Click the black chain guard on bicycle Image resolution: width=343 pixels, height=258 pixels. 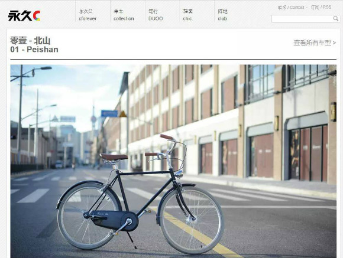click(114, 220)
